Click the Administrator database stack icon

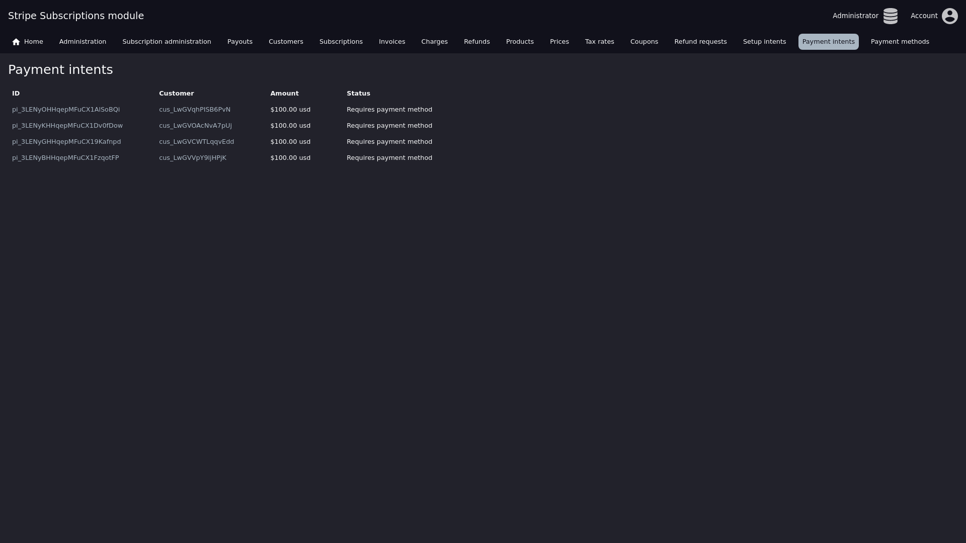pyautogui.click(x=890, y=16)
